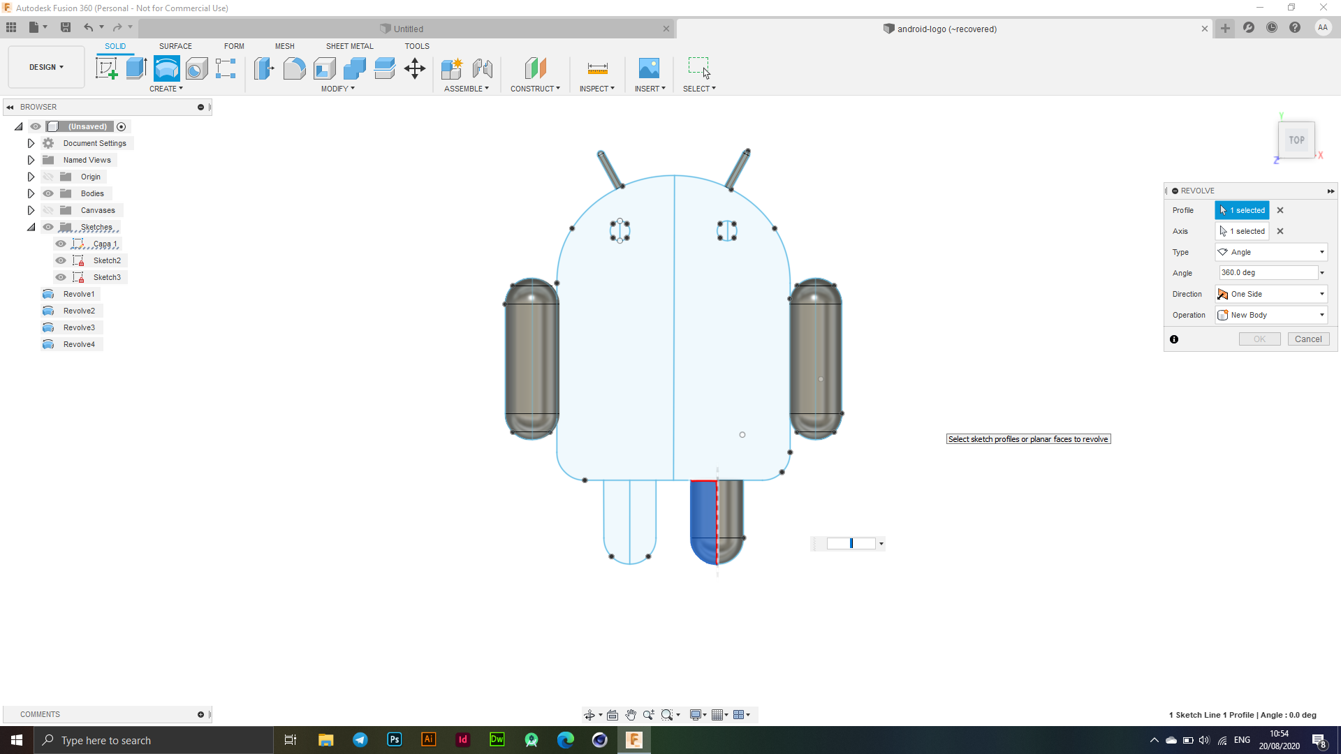Image resolution: width=1341 pixels, height=754 pixels.
Task: Toggle visibility of Bodies folder
Action: click(48, 193)
